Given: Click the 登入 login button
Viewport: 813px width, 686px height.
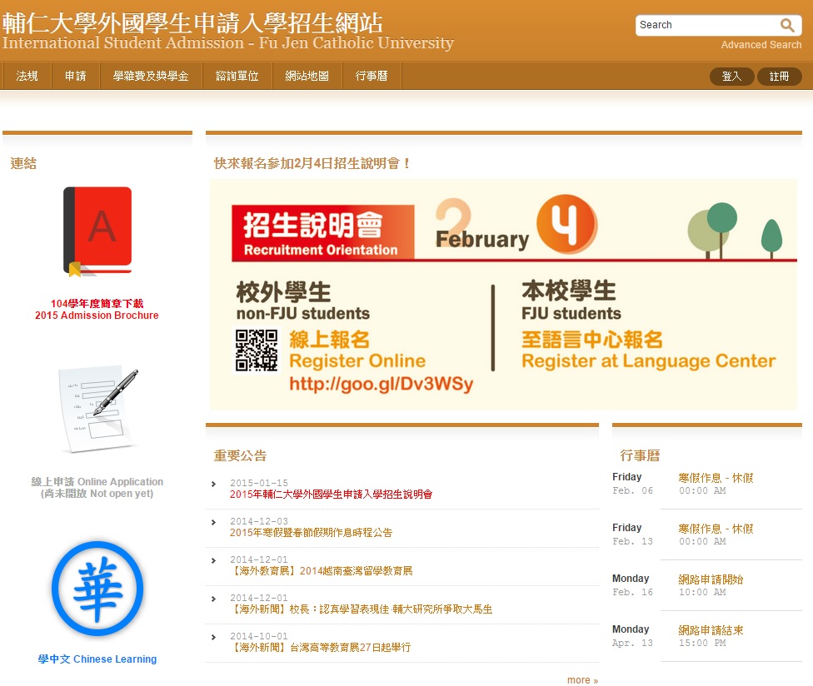Looking at the screenshot, I should pyautogui.click(x=731, y=76).
